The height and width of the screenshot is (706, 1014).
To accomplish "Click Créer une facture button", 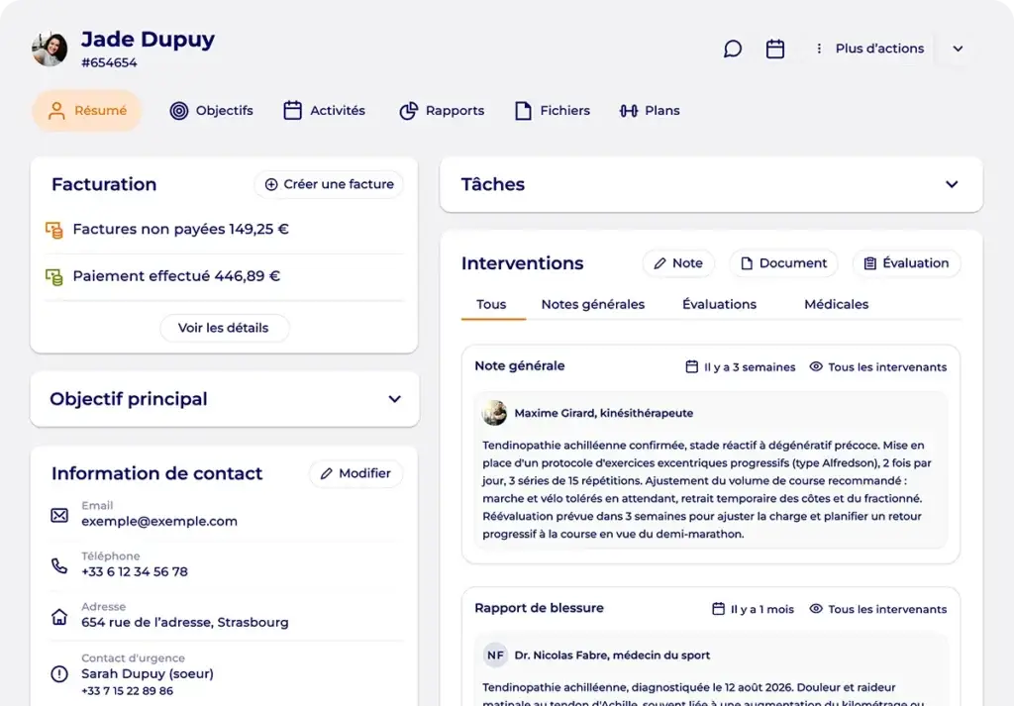I will [x=329, y=184].
